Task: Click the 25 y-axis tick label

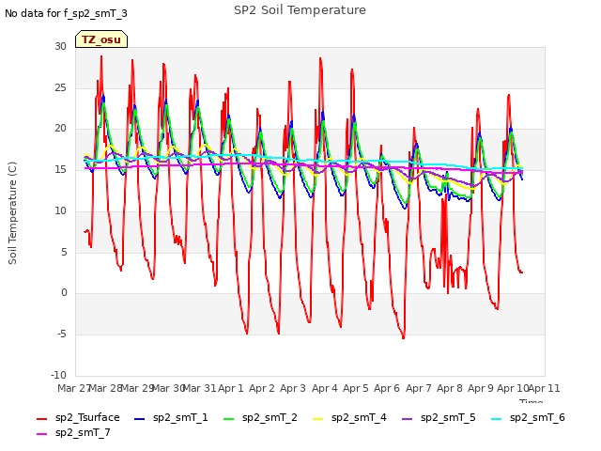Action: click(x=60, y=87)
